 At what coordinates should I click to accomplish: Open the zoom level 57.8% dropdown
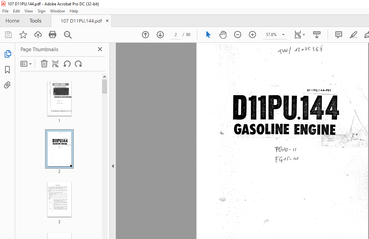[x=283, y=35]
